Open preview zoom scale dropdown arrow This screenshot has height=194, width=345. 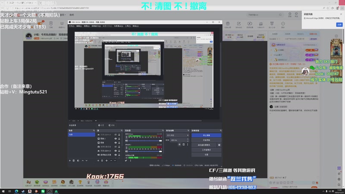pyautogui.click(x=96, y=121)
